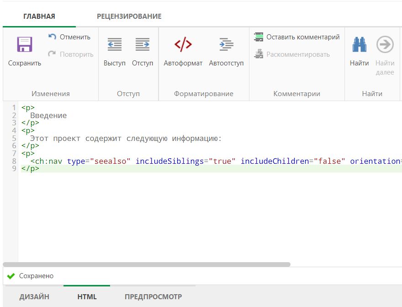
Task: Select the active HTML tab
Action: pyautogui.click(x=86, y=296)
